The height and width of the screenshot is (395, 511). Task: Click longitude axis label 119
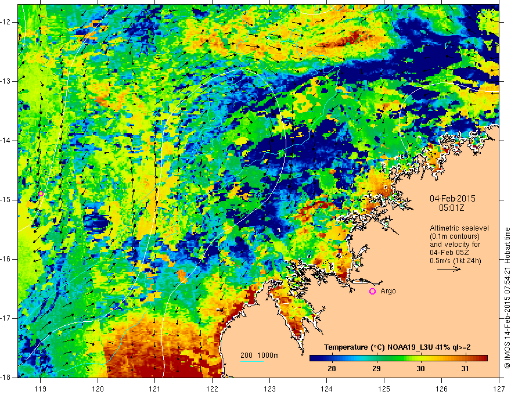[41, 389]
